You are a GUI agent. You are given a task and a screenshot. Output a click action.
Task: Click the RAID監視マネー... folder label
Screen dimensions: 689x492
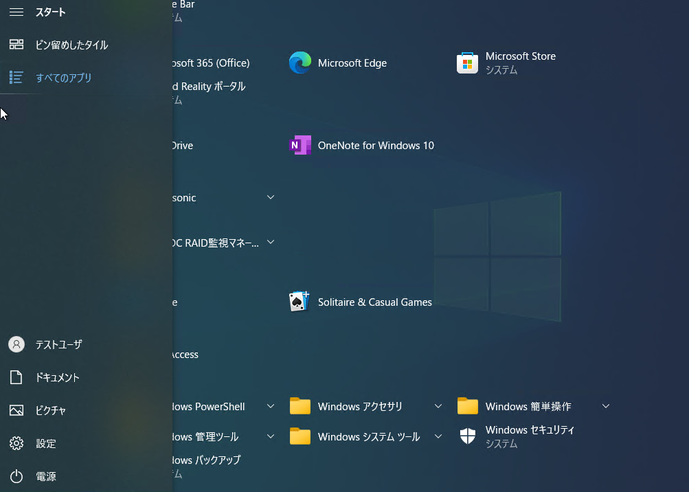pyautogui.click(x=216, y=243)
